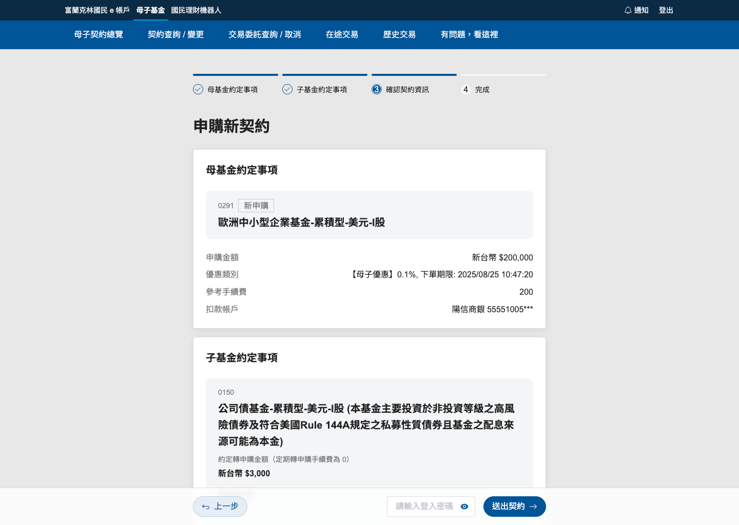Focus the login password input field
739x525 pixels.
pos(431,507)
